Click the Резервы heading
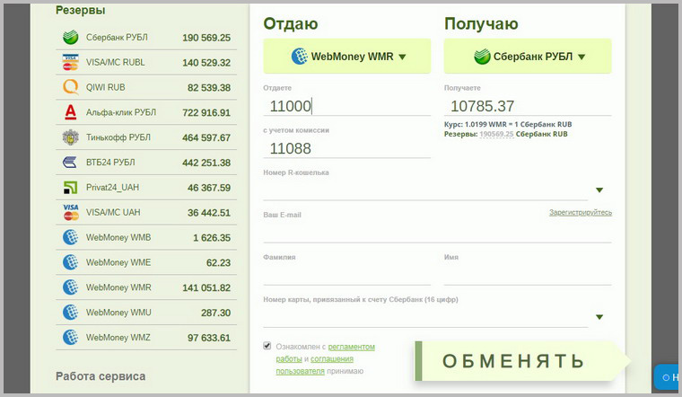Image resolution: width=682 pixels, height=397 pixels. coord(81,10)
